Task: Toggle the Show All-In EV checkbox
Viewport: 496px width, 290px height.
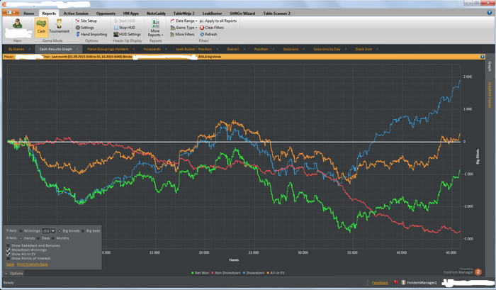Action: 9,254
